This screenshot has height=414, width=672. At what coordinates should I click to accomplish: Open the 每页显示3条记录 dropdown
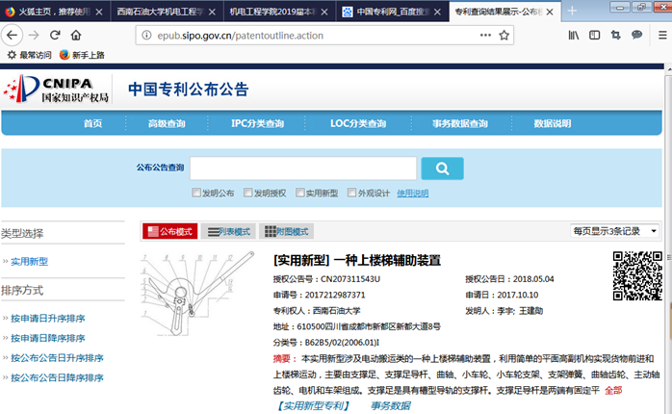click(615, 231)
